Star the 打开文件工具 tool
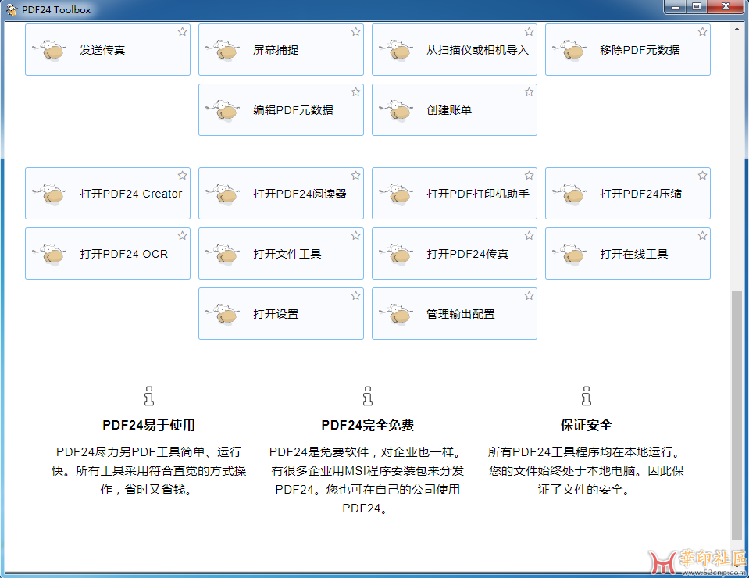The width and height of the screenshot is (749, 578). (x=356, y=236)
